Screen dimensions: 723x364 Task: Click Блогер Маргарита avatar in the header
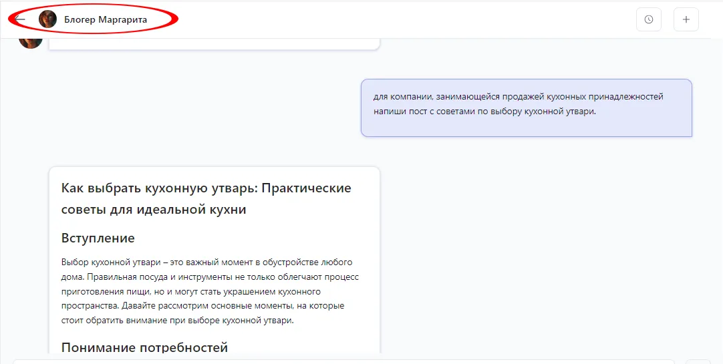point(47,19)
